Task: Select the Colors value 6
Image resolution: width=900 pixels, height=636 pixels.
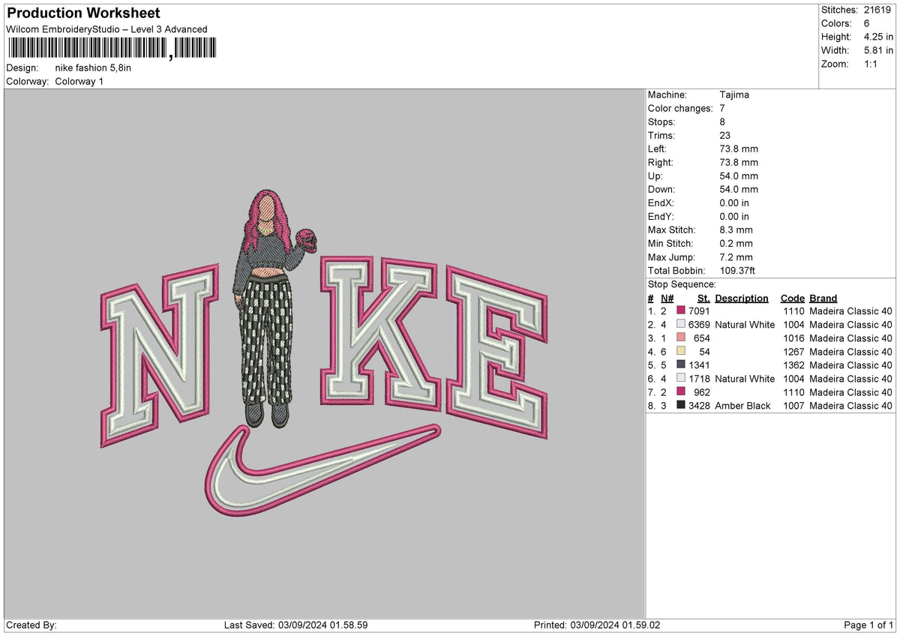Action: pos(867,23)
